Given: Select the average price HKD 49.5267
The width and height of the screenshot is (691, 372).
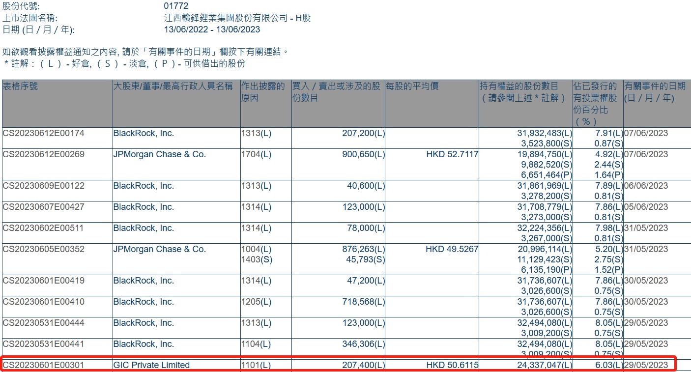Looking at the screenshot, I should [452, 249].
